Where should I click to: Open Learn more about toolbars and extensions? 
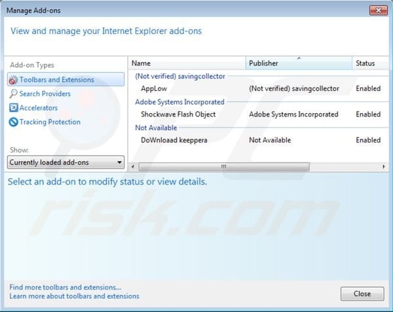click(74, 296)
